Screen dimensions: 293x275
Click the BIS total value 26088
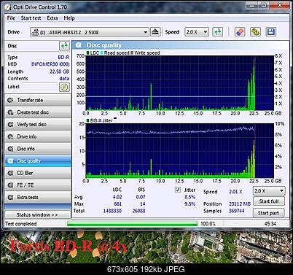tap(138, 211)
